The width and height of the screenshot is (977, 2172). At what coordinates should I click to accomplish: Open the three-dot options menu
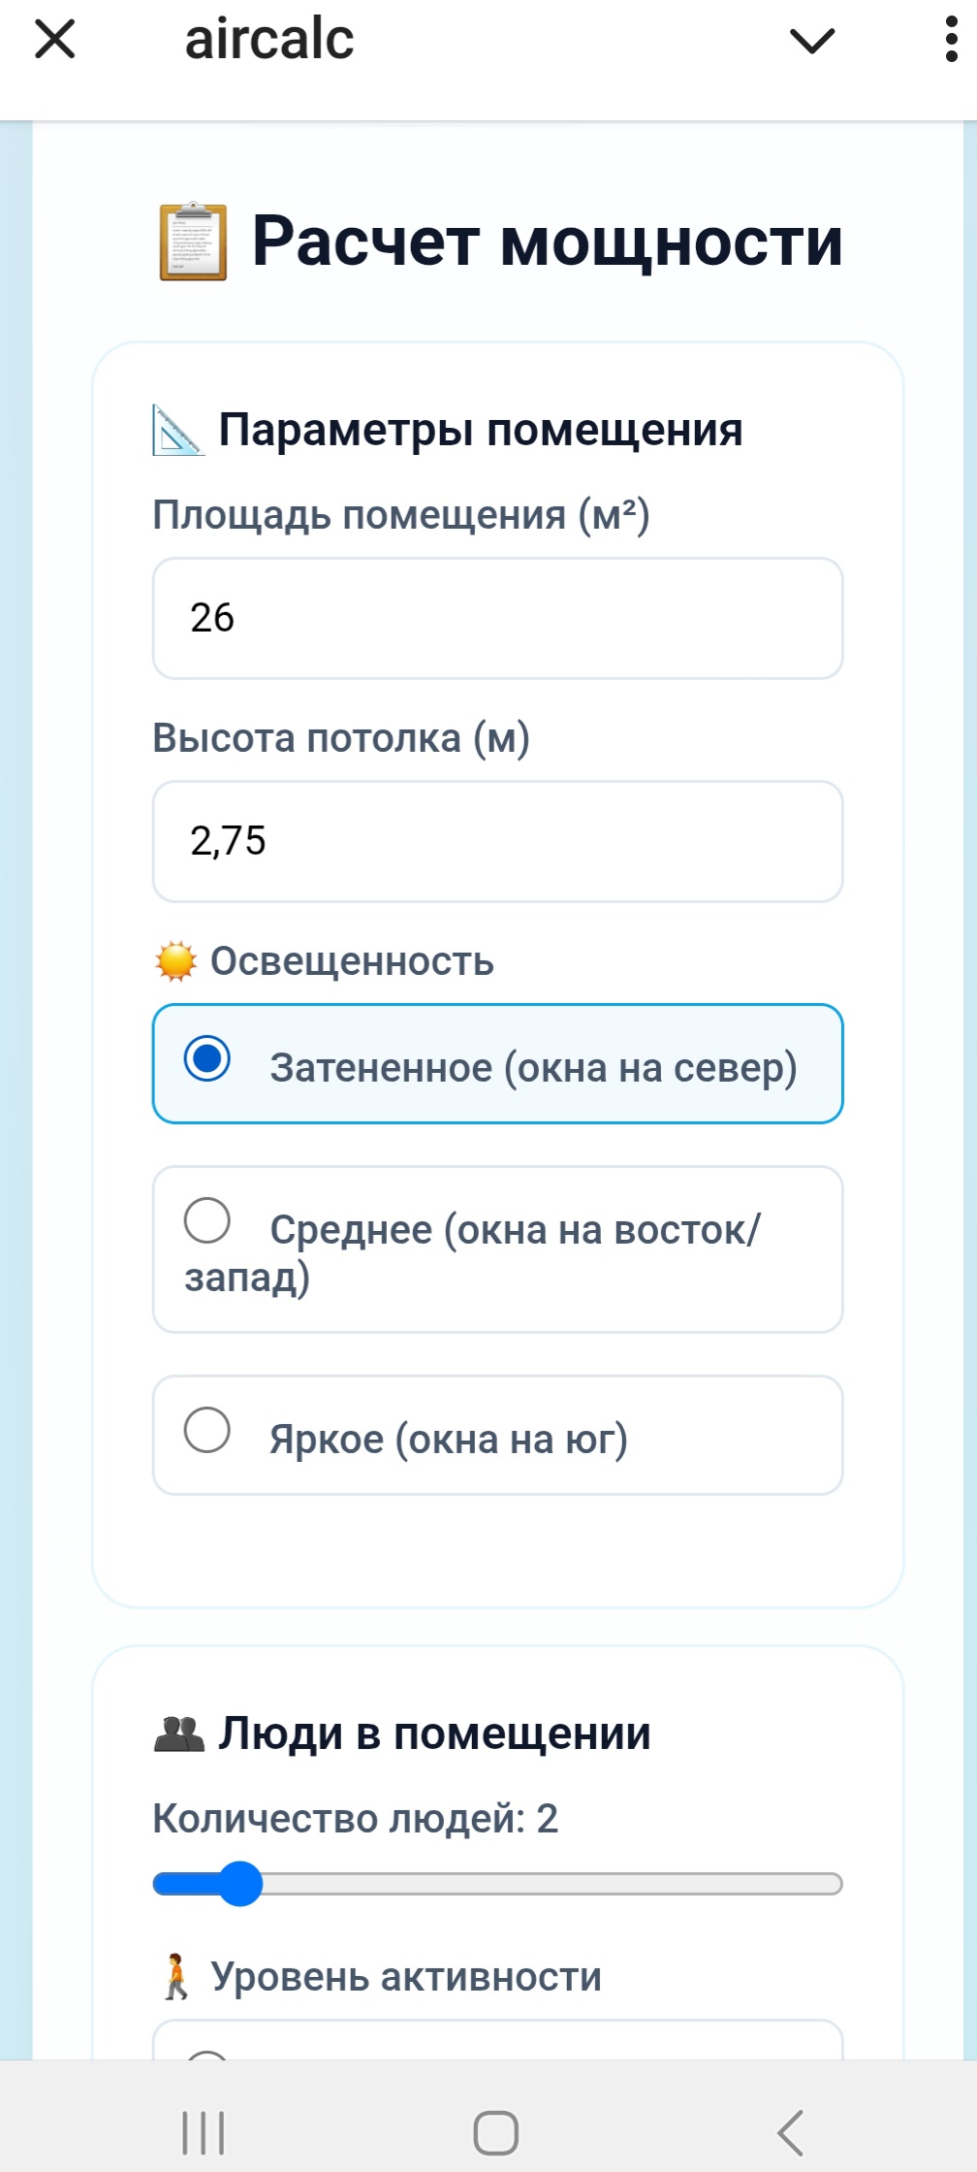point(953,41)
